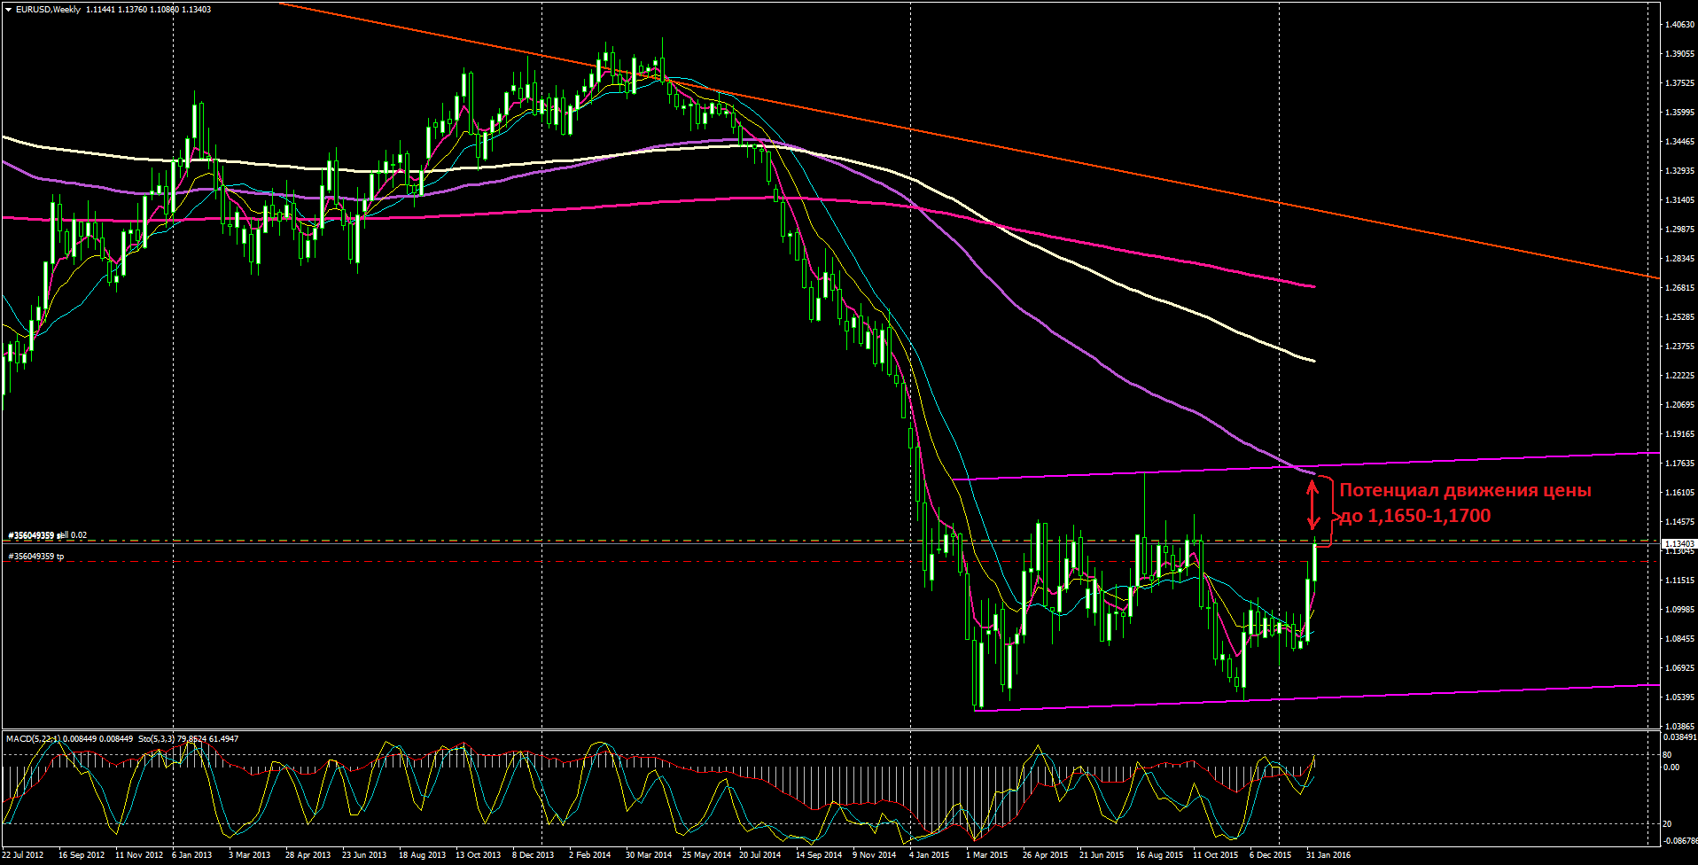The height and width of the screenshot is (865, 1698).
Task: Click the 1.37525 price axis label
Action: tap(1679, 83)
